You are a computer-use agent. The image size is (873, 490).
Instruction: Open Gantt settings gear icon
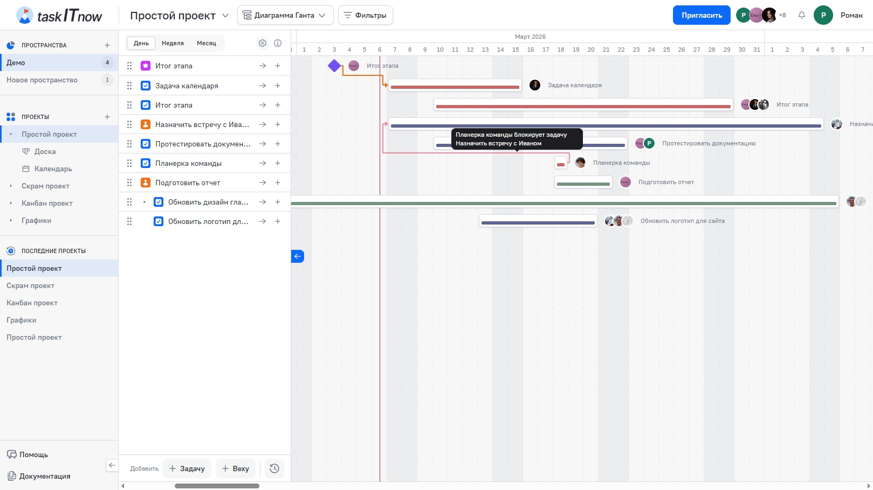click(263, 43)
